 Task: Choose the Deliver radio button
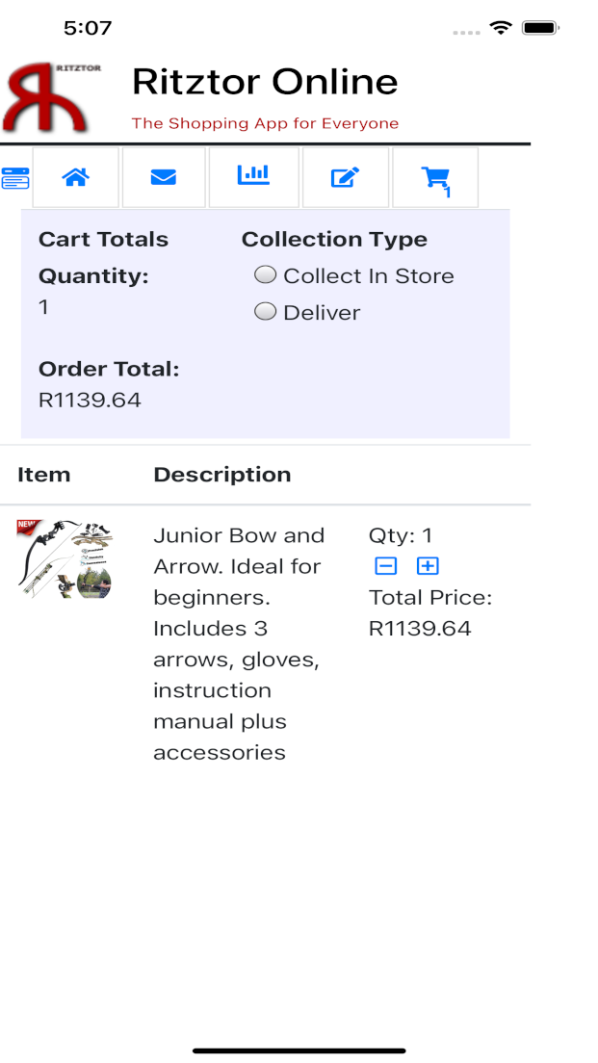tap(265, 312)
